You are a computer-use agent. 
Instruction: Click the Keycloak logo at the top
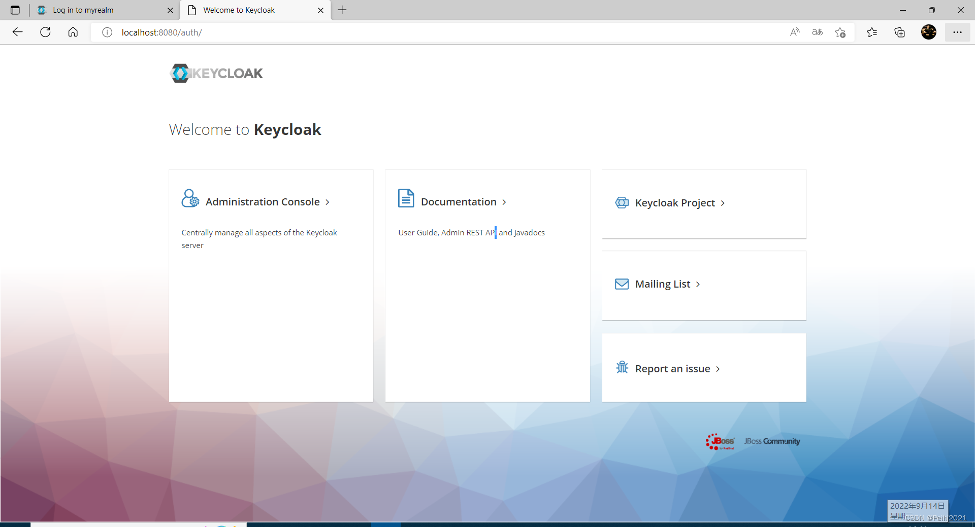pos(215,73)
